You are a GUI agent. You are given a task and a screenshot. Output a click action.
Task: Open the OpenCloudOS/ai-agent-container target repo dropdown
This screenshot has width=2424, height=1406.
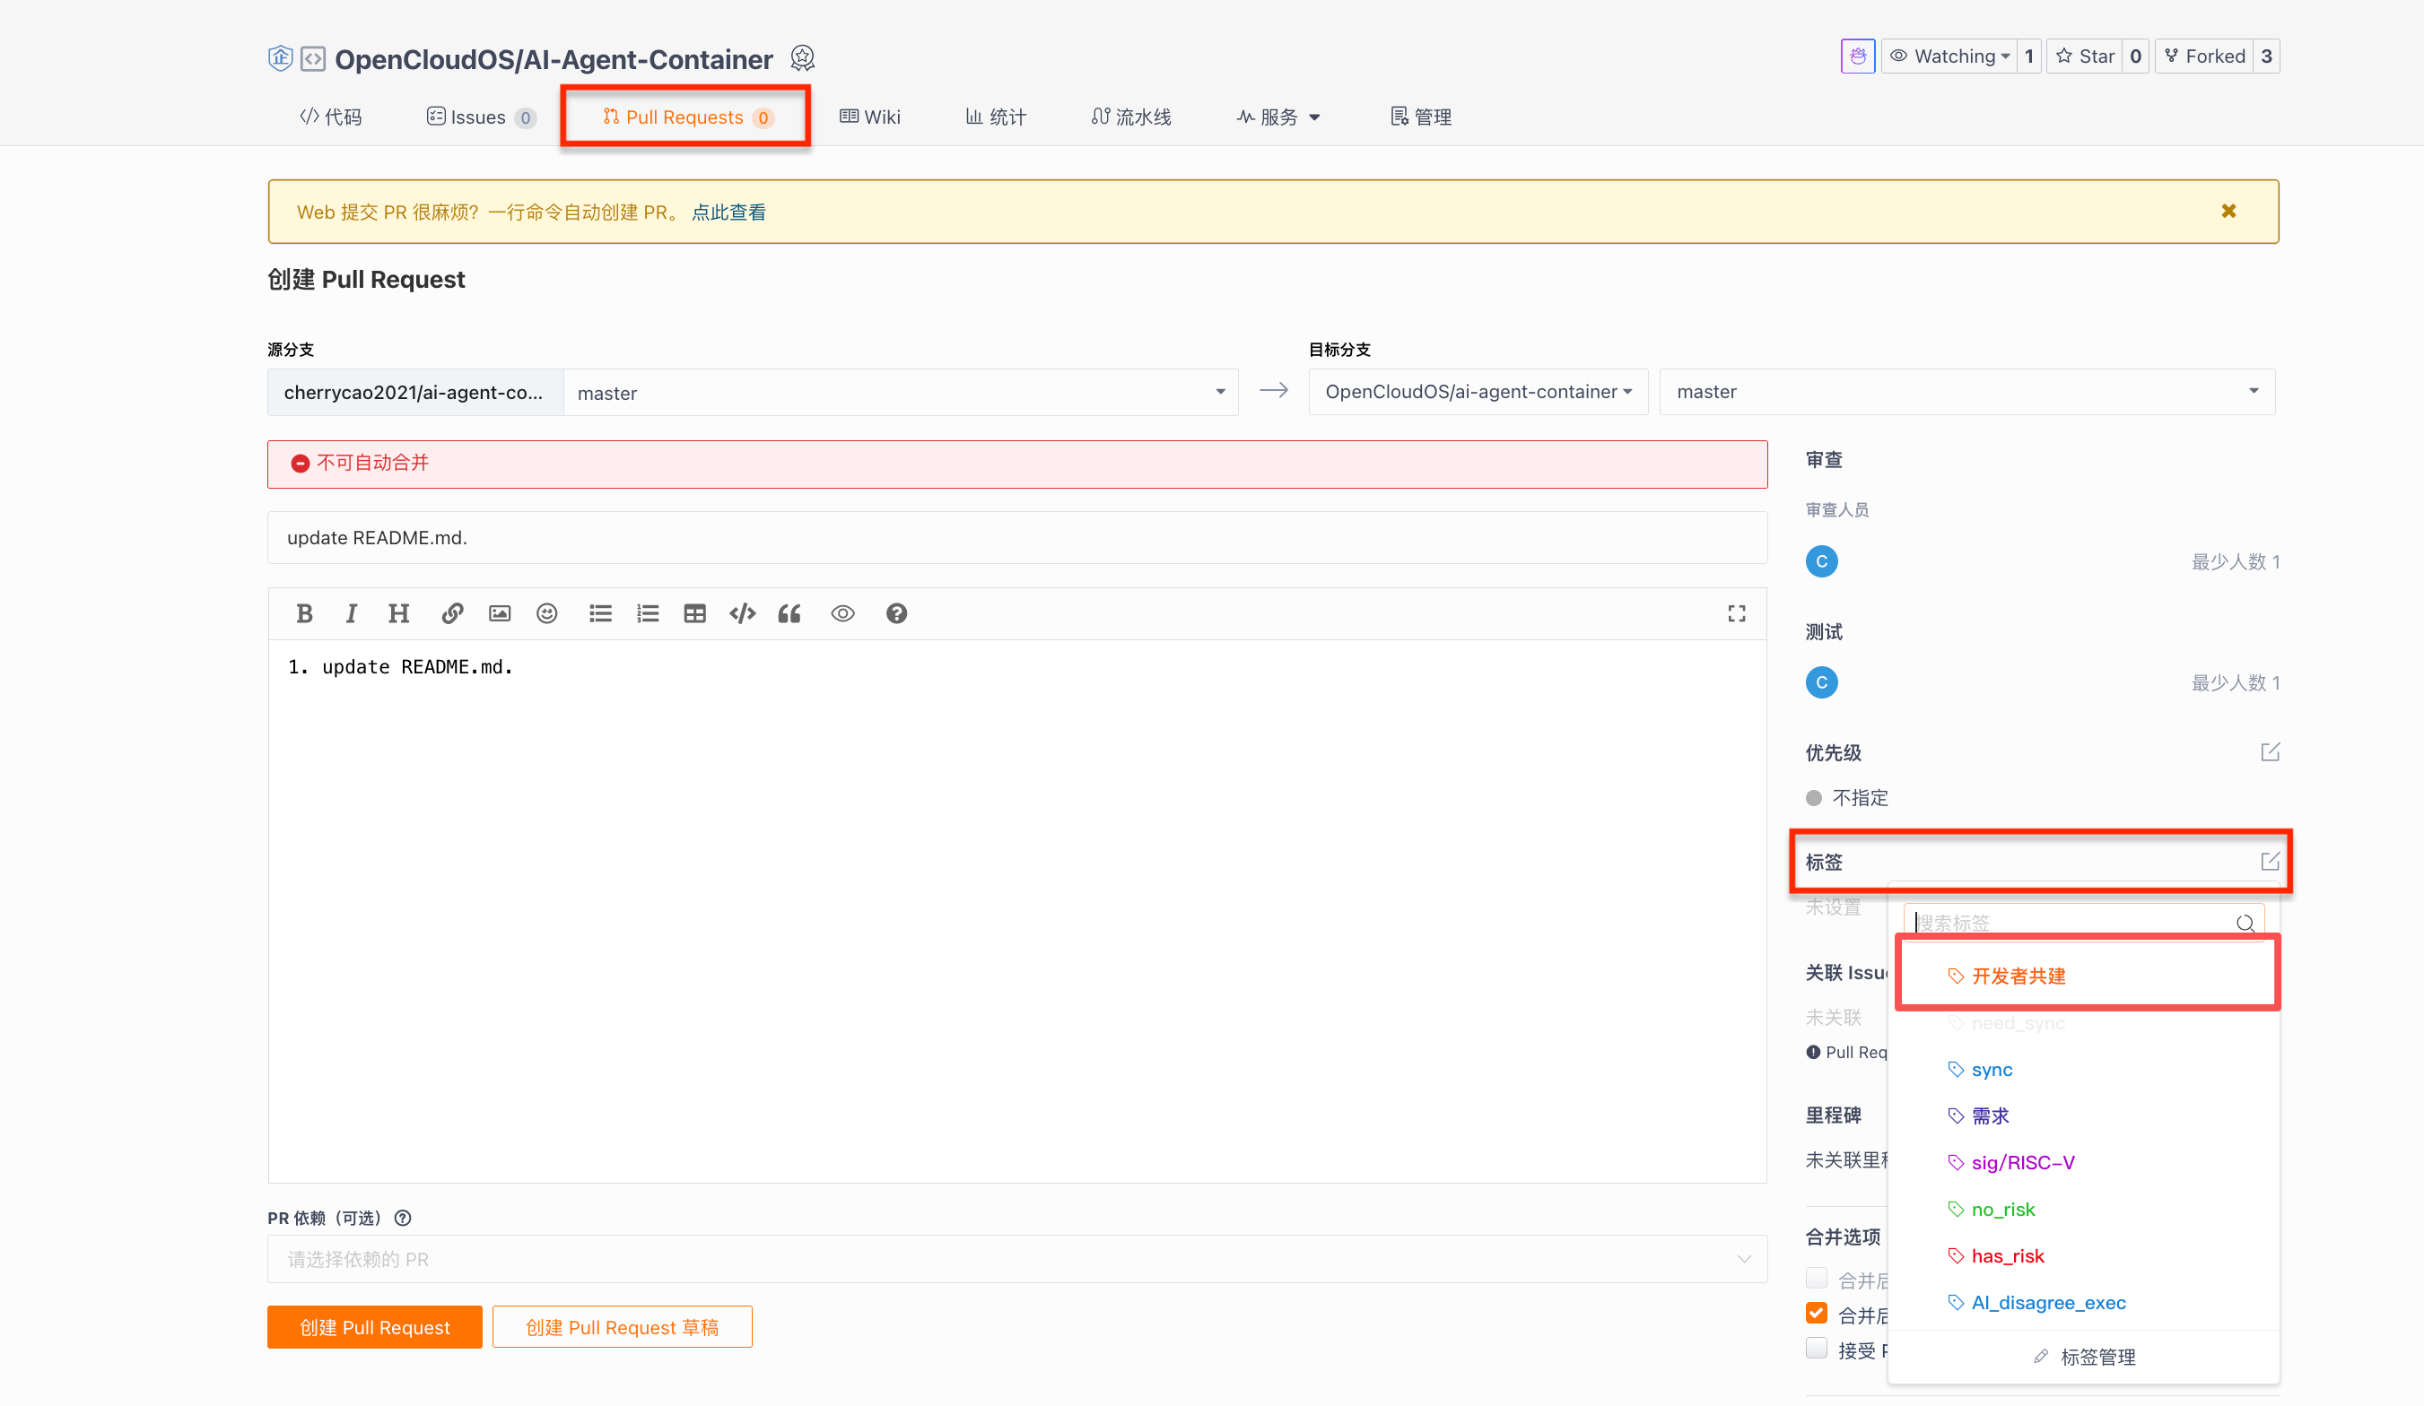1478,393
